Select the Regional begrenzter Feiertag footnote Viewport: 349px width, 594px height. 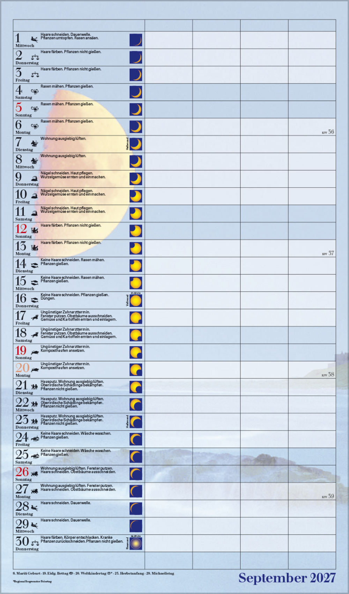pyautogui.click(x=32, y=581)
